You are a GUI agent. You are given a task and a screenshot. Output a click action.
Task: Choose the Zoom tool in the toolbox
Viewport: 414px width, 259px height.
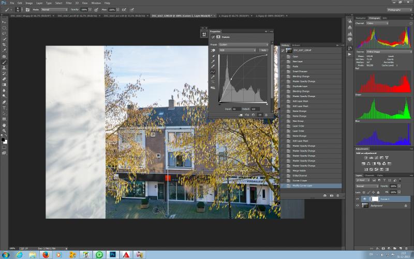pos(4,131)
